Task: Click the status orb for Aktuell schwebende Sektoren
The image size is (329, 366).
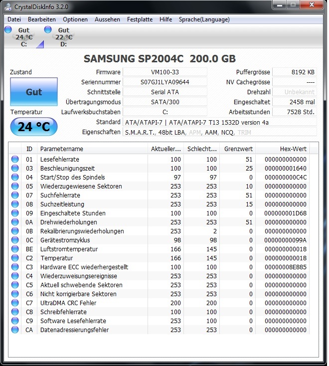Action: (15, 285)
